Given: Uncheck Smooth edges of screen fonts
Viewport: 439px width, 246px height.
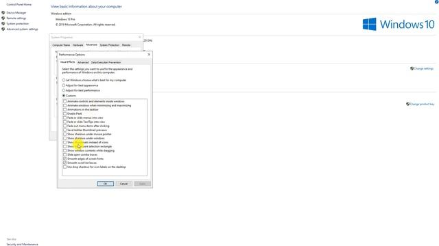Looking at the screenshot, I should pos(64,159).
